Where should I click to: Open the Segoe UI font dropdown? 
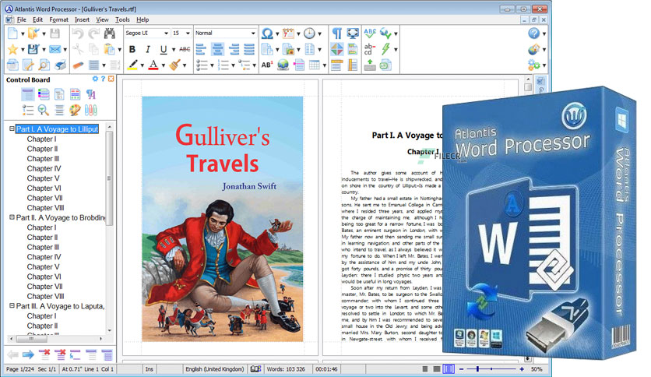pyautogui.click(x=147, y=33)
